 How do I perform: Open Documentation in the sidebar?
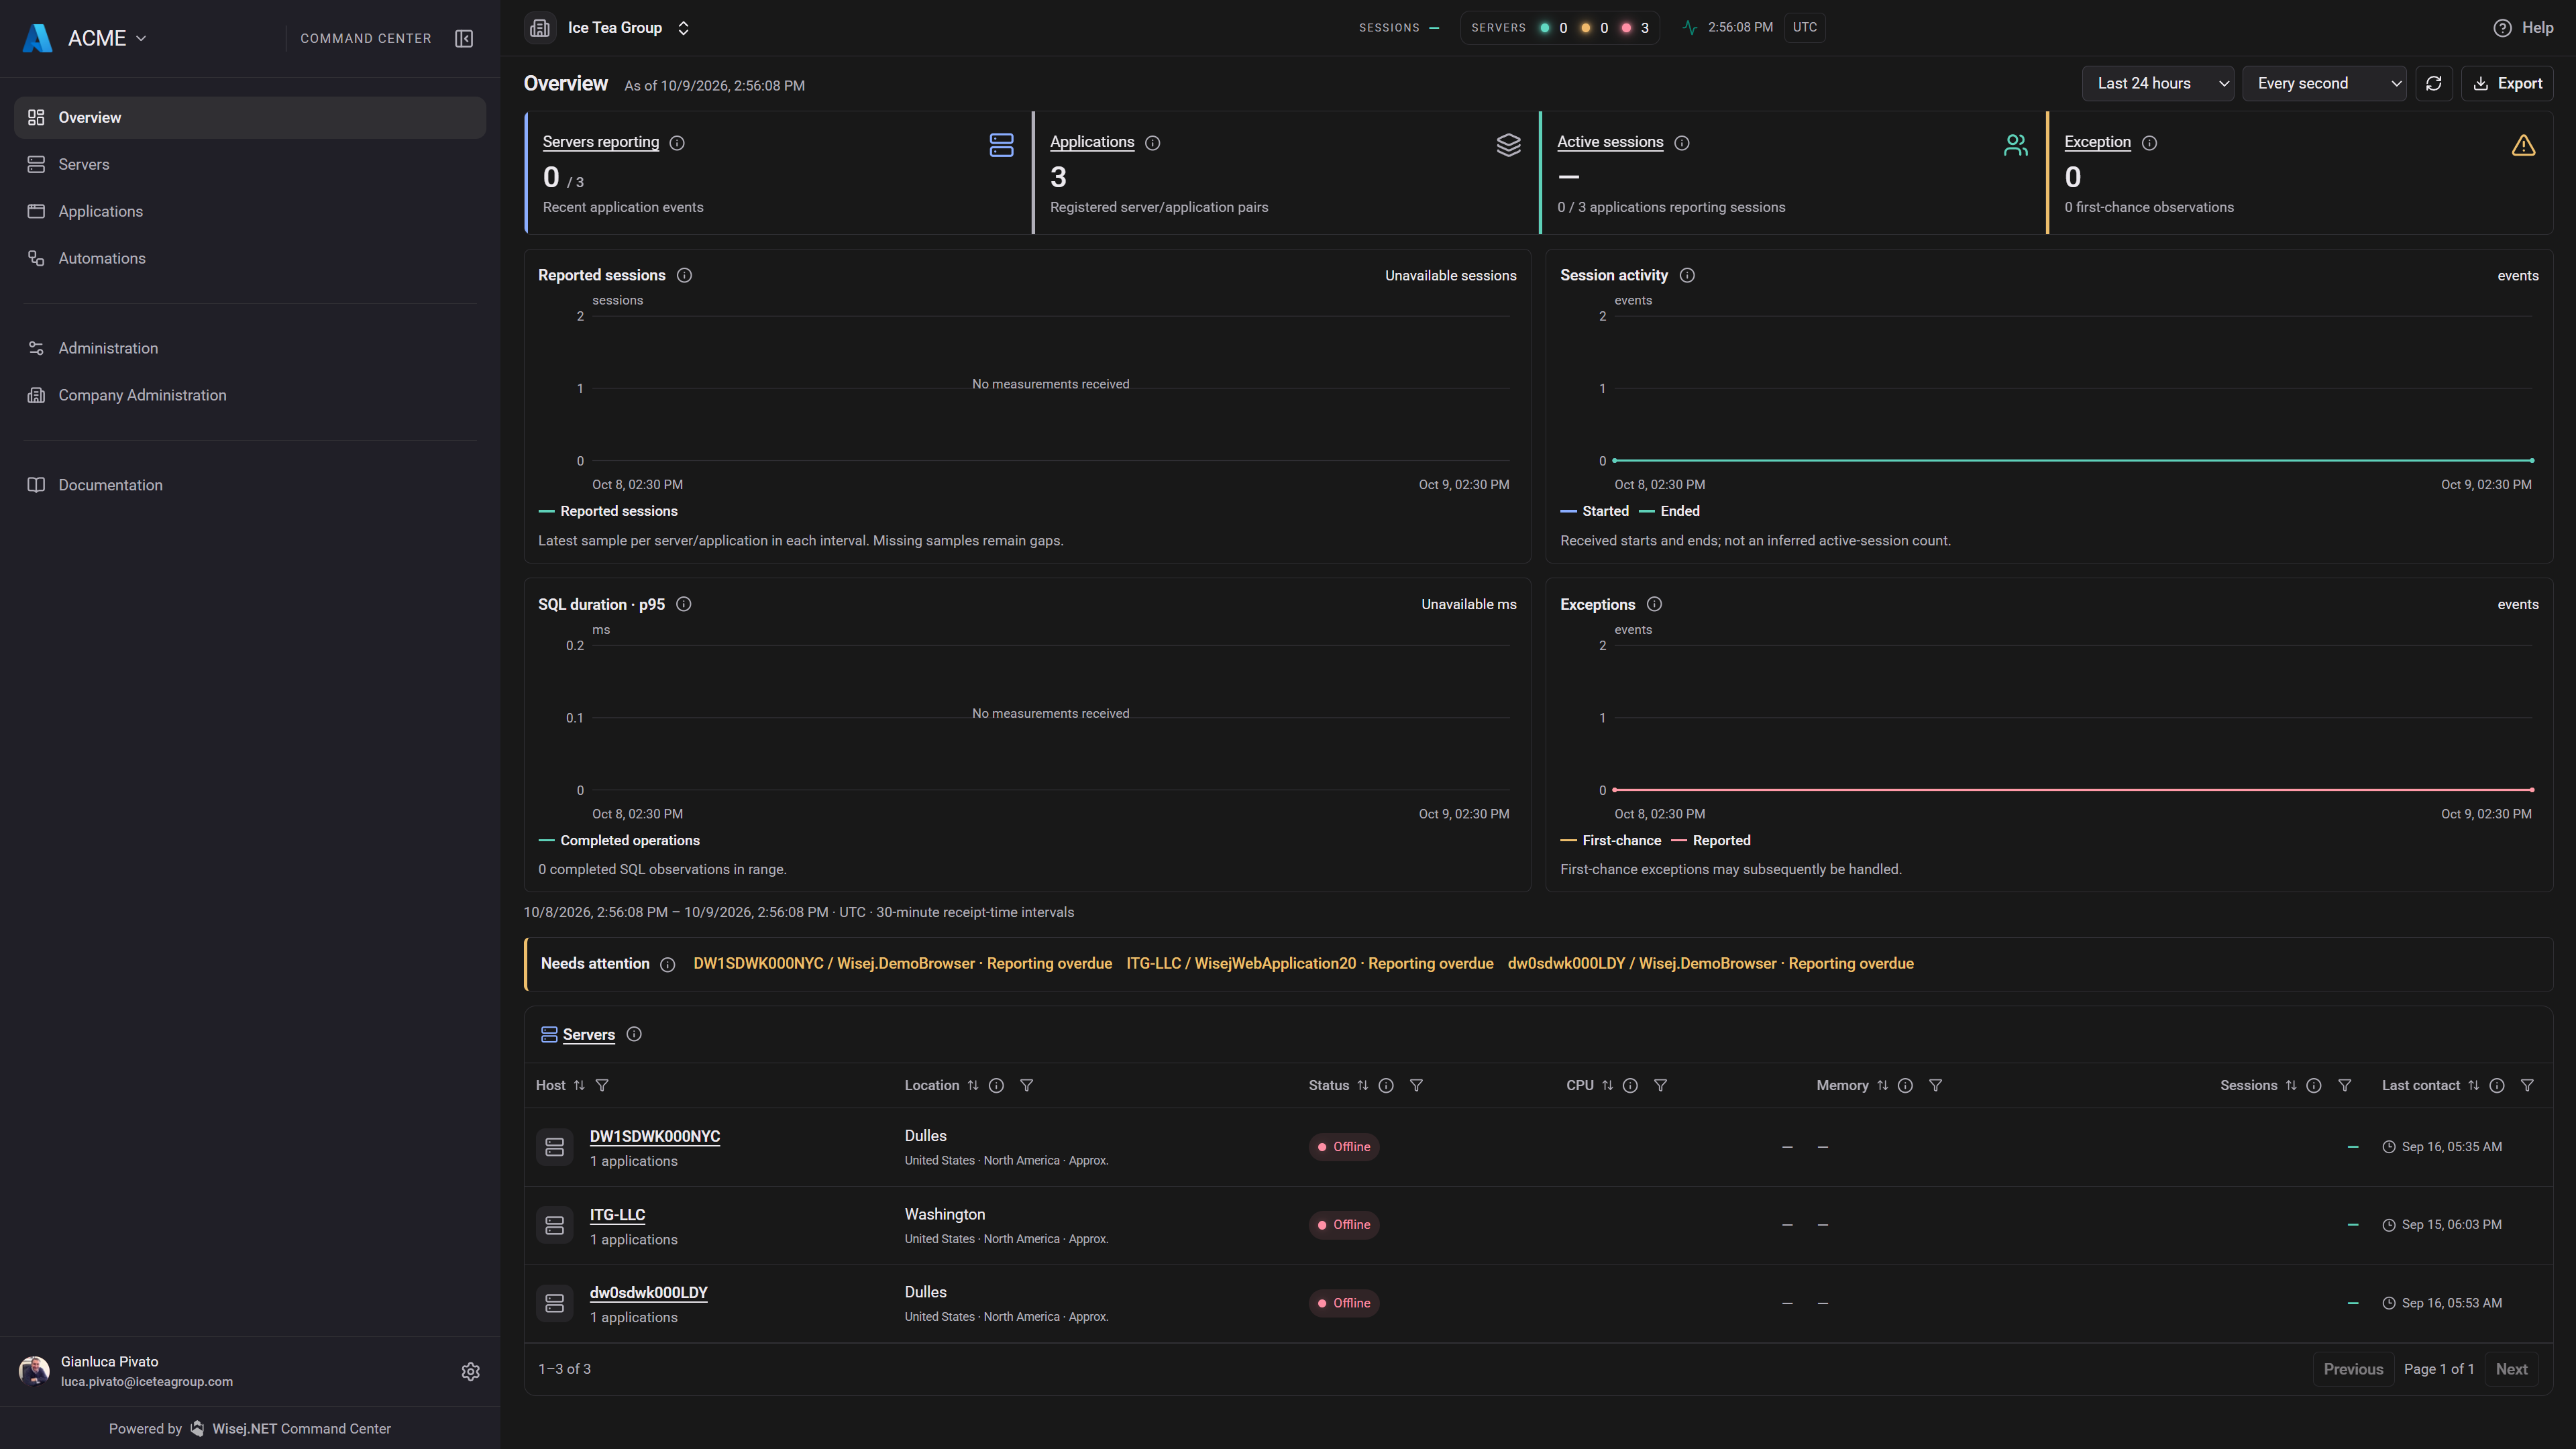(x=250, y=486)
